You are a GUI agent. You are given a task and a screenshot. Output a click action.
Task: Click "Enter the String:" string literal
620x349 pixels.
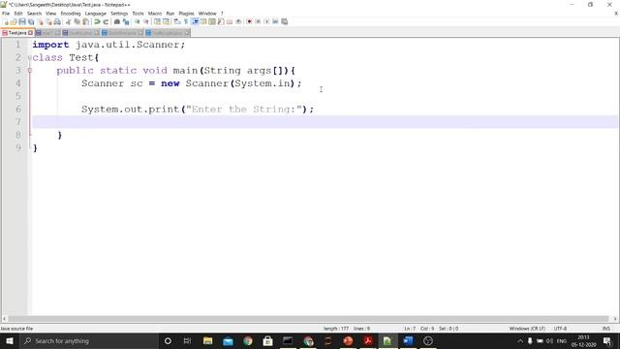244,110
